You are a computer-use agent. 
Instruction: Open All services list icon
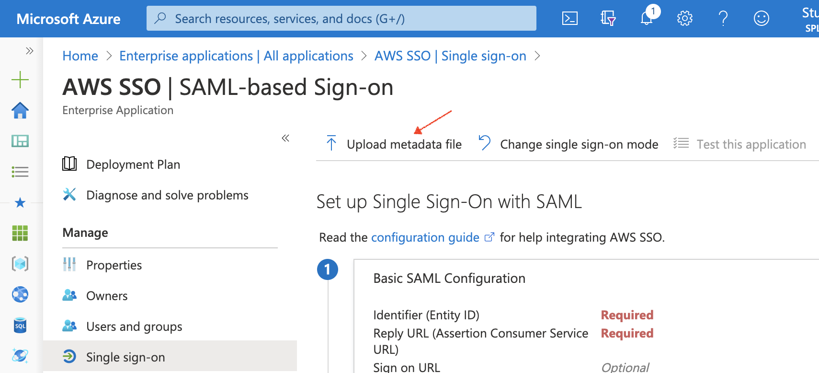pos(20,172)
